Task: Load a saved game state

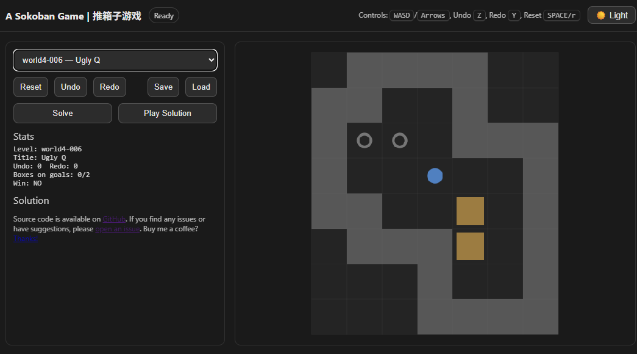Action: point(201,87)
